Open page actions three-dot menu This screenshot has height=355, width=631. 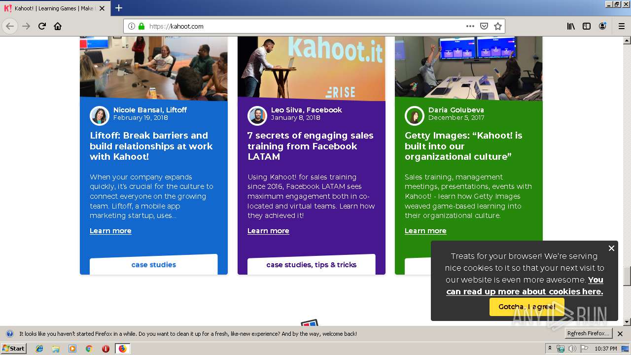[x=470, y=26]
